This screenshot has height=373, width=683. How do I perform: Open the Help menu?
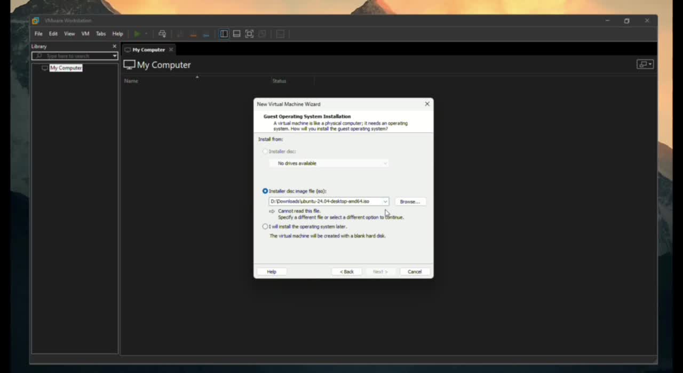coord(117,34)
